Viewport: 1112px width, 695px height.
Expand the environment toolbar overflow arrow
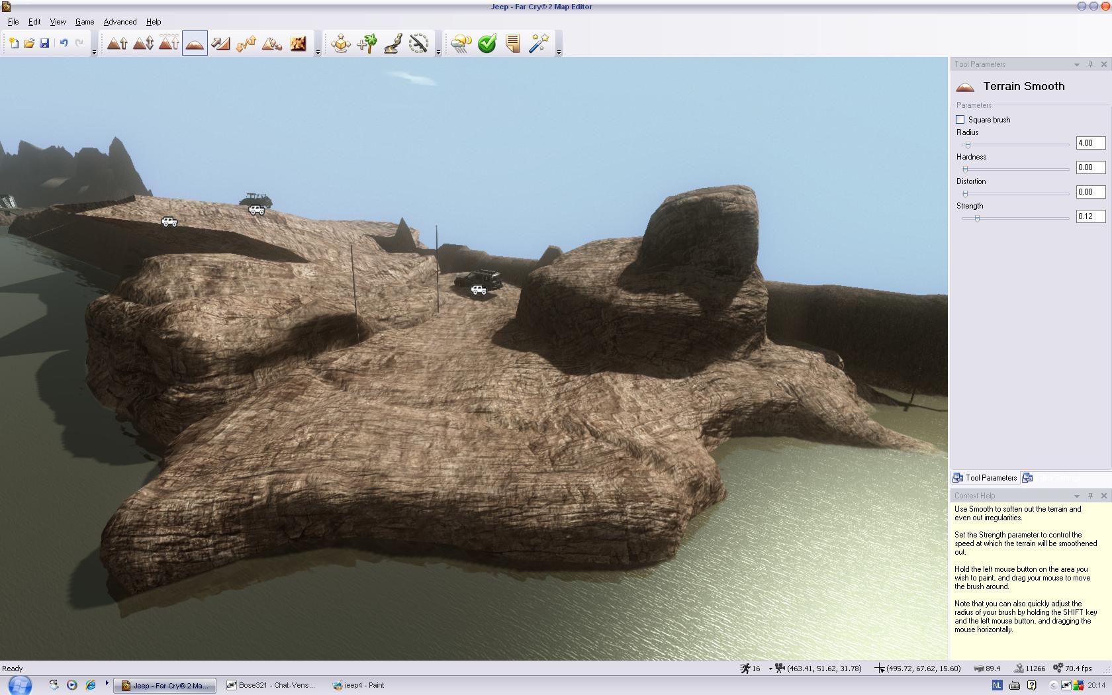coord(559,52)
